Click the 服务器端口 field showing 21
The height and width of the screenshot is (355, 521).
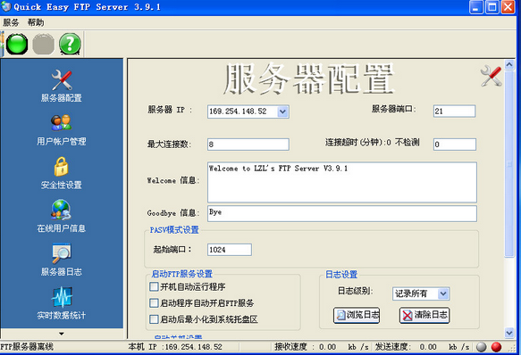[454, 111]
